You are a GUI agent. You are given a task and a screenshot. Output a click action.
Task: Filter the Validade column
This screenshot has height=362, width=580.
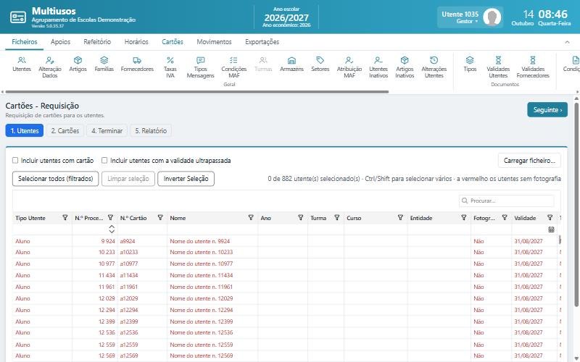tap(550, 218)
